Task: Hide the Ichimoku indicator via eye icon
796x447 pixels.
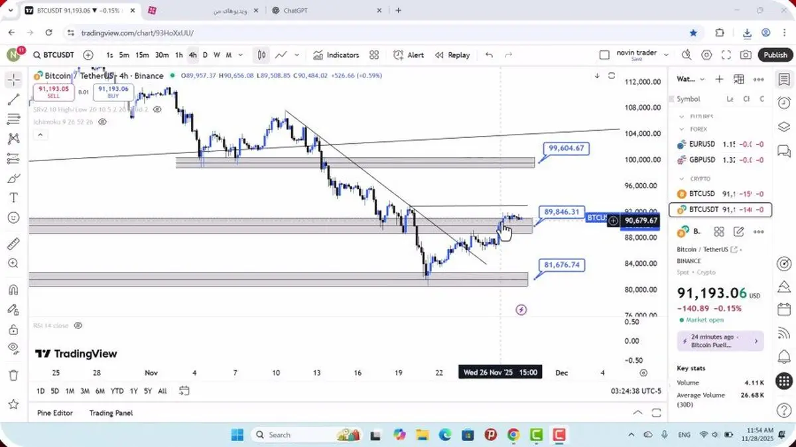Action: click(102, 122)
